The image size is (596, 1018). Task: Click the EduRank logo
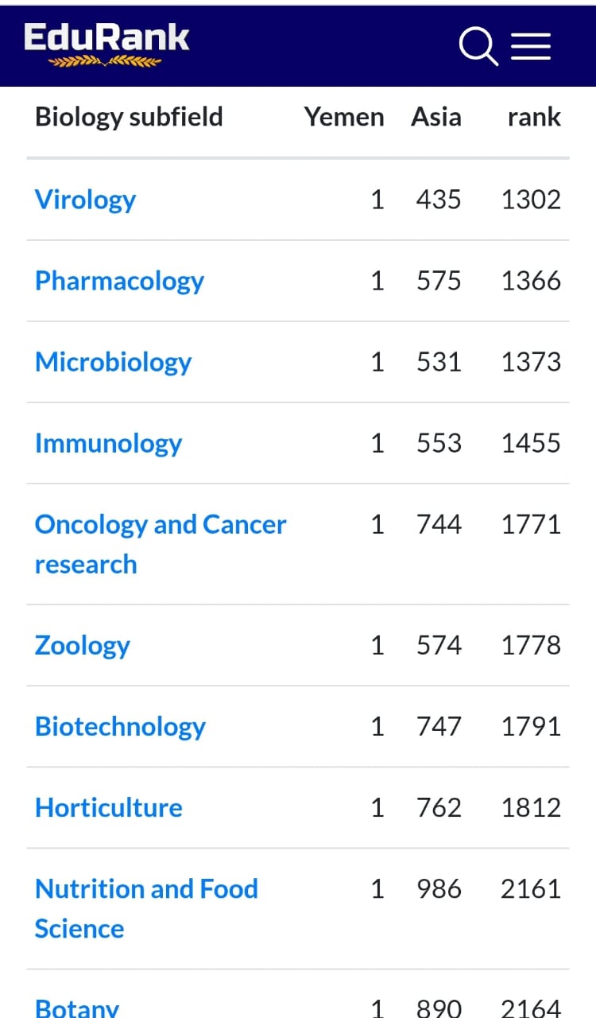pos(106,45)
